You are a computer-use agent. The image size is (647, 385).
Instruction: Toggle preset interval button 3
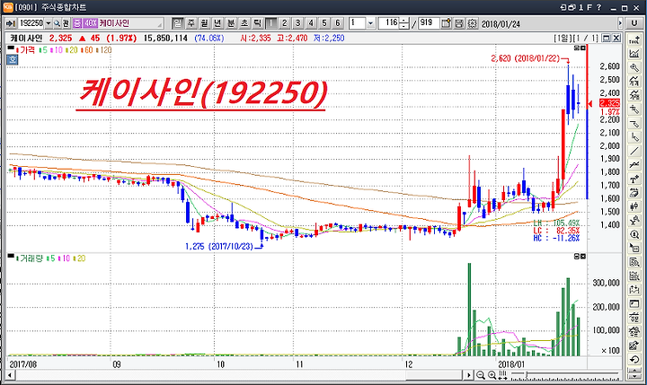pos(298,23)
